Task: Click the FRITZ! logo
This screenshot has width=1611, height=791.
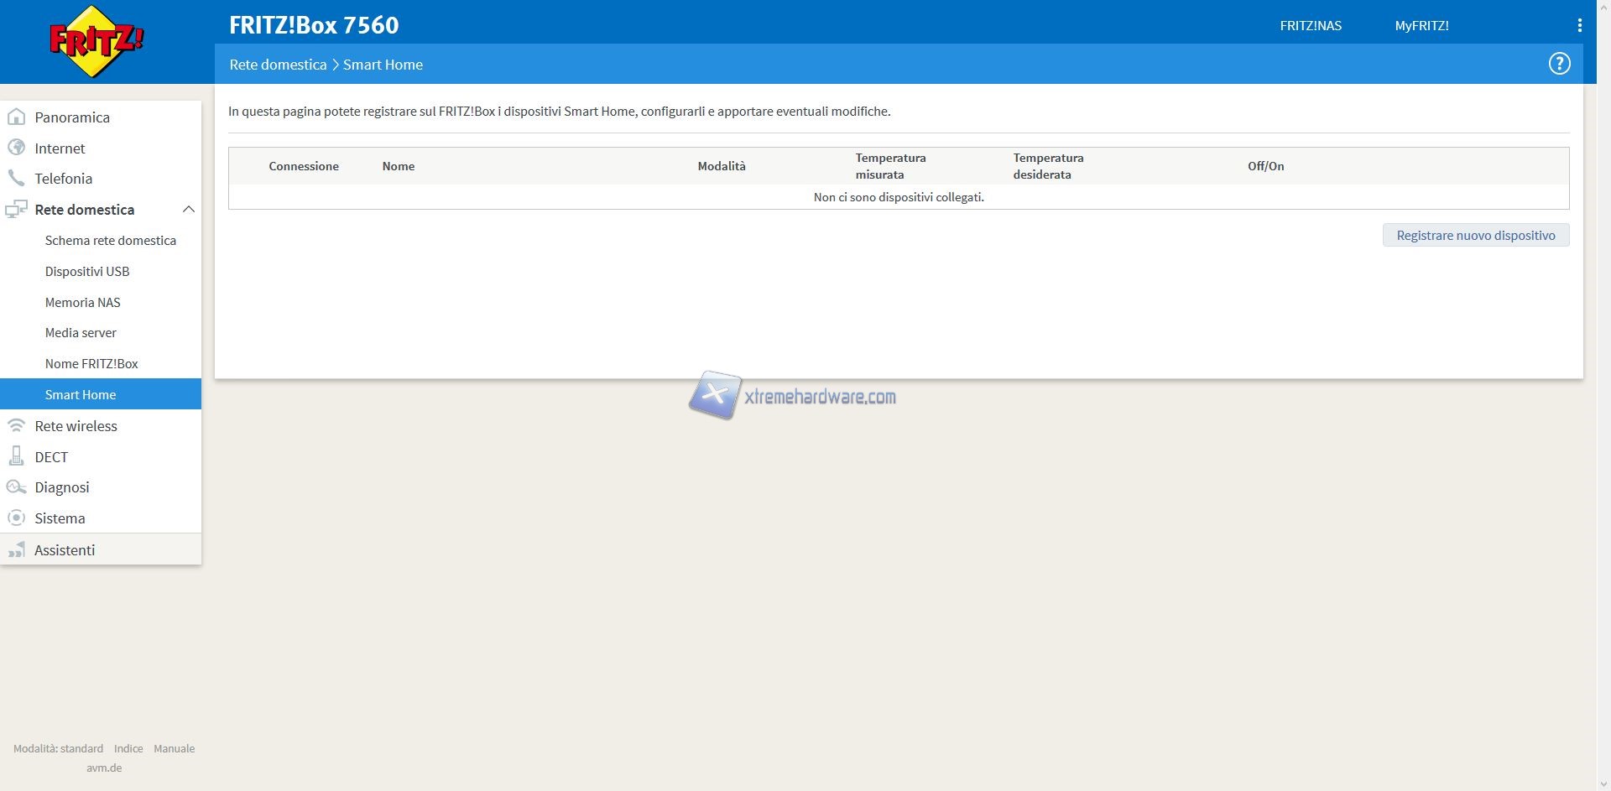Action: point(96,42)
